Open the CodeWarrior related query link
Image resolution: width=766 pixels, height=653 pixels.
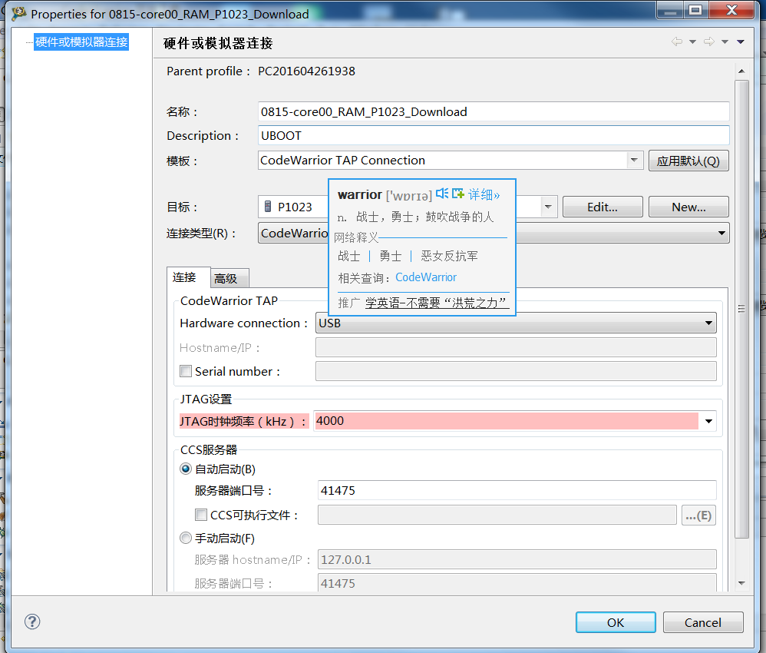(426, 277)
